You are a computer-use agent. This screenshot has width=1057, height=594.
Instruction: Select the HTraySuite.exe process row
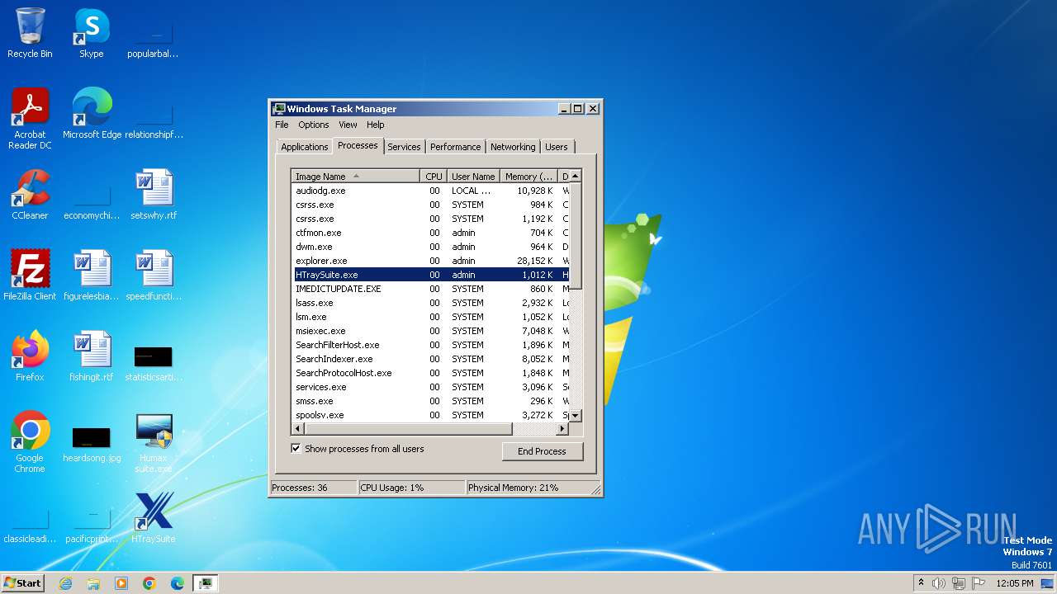pos(430,275)
